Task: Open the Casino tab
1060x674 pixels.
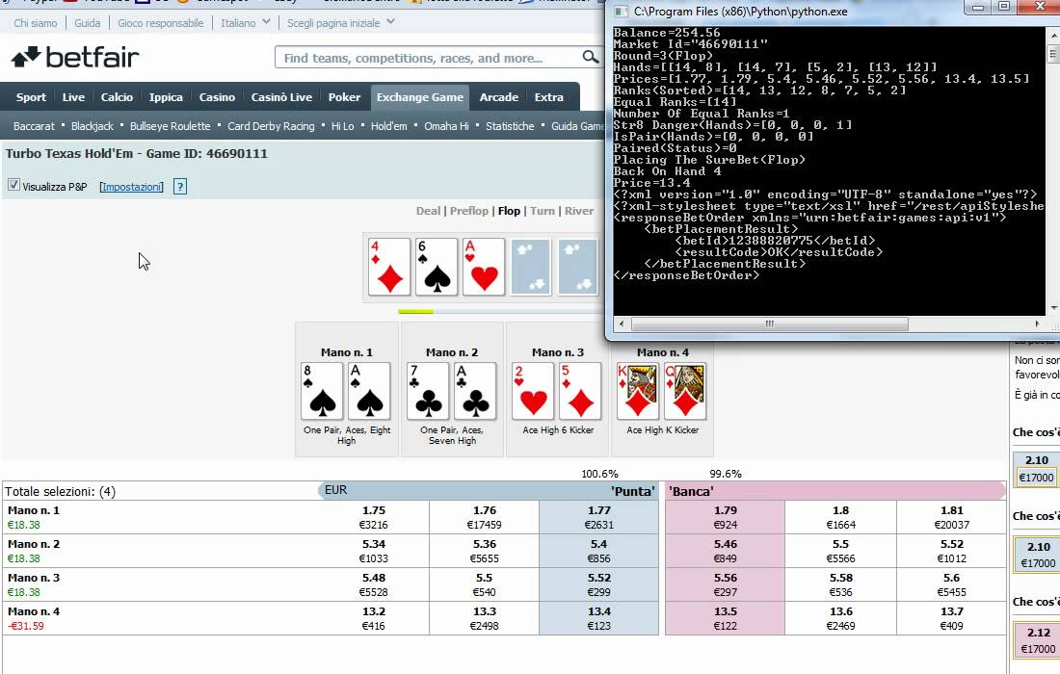Action: point(217,97)
